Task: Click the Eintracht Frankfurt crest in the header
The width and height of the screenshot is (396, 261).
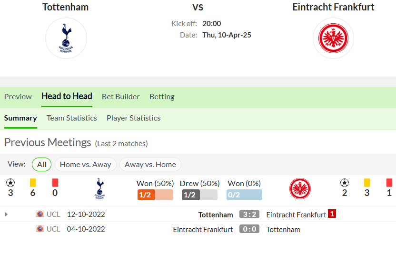Action: (x=333, y=38)
